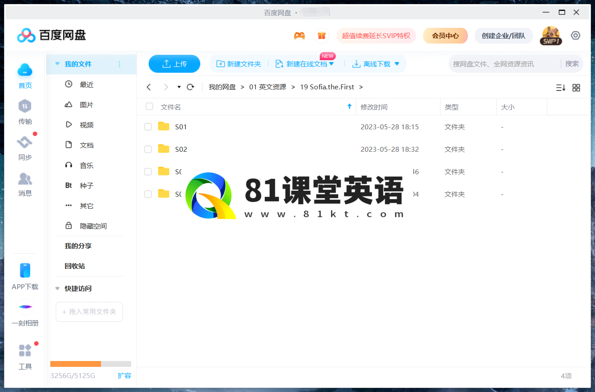Click 01 英文资源 breadcrumb
This screenshot has height=392, width=595.
[268, 87]
